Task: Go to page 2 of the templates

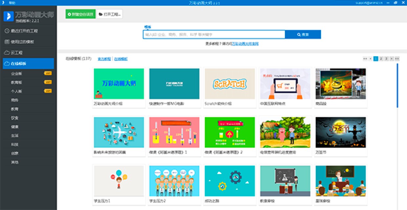Action: pos(381,59)
